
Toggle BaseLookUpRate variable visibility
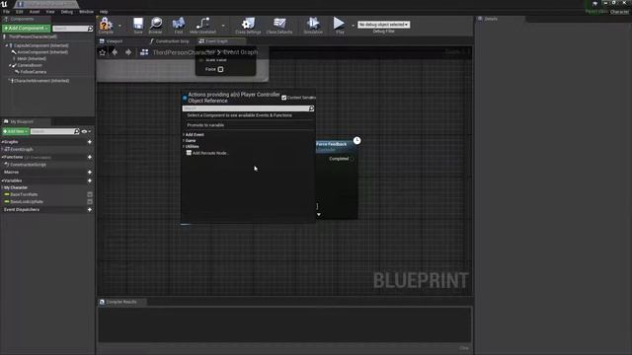(x=90, y=201)
